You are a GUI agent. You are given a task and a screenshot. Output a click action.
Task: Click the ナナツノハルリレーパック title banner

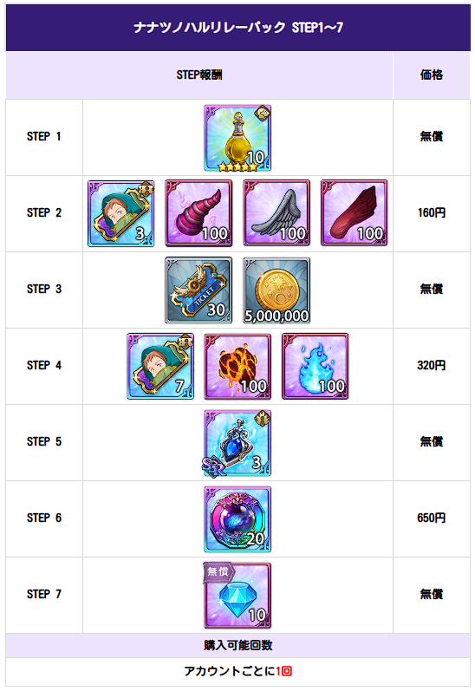point(238,28)
